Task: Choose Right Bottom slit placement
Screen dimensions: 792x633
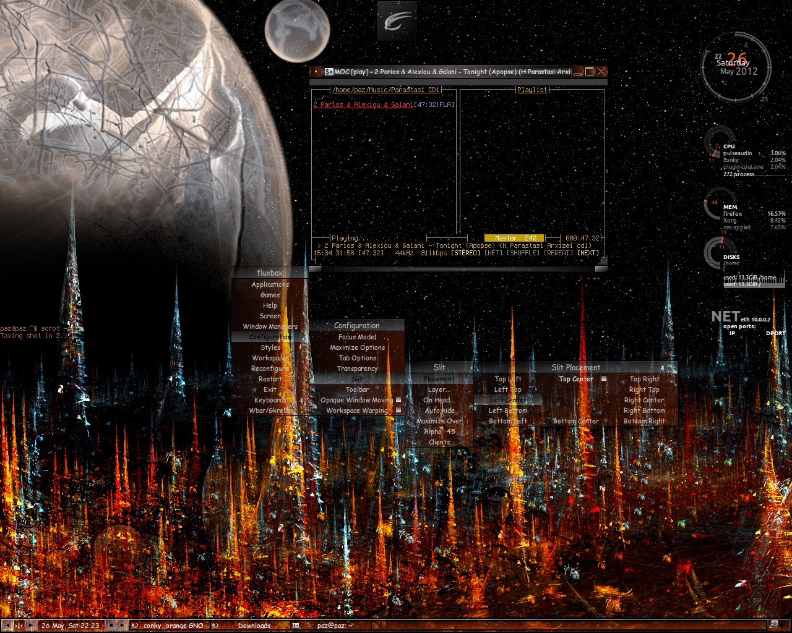Action: pos(644,410)
